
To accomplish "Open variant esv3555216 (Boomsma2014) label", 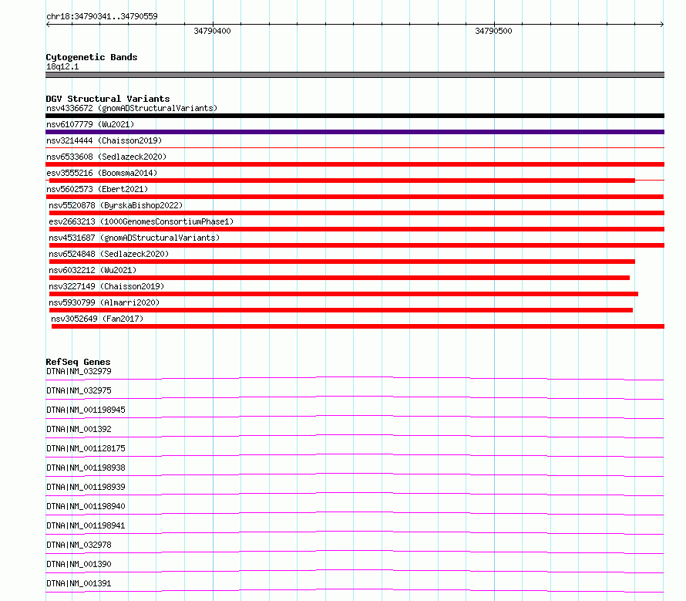I will [102, 173].
